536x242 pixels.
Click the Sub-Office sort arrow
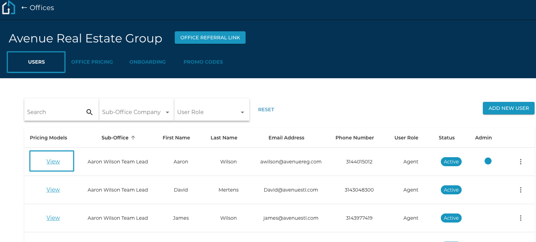[133, 138]
